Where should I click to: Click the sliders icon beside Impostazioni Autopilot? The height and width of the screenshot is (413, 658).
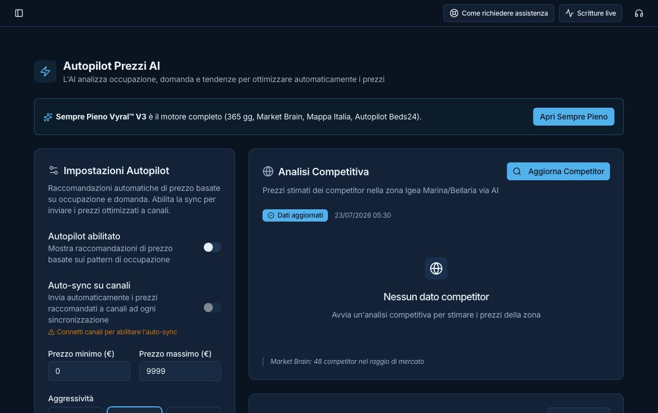pyautogui.click(x=53, y=170)
